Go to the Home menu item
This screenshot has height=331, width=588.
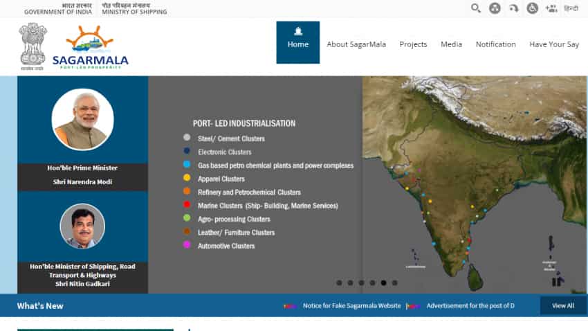(x=298, y=42)
